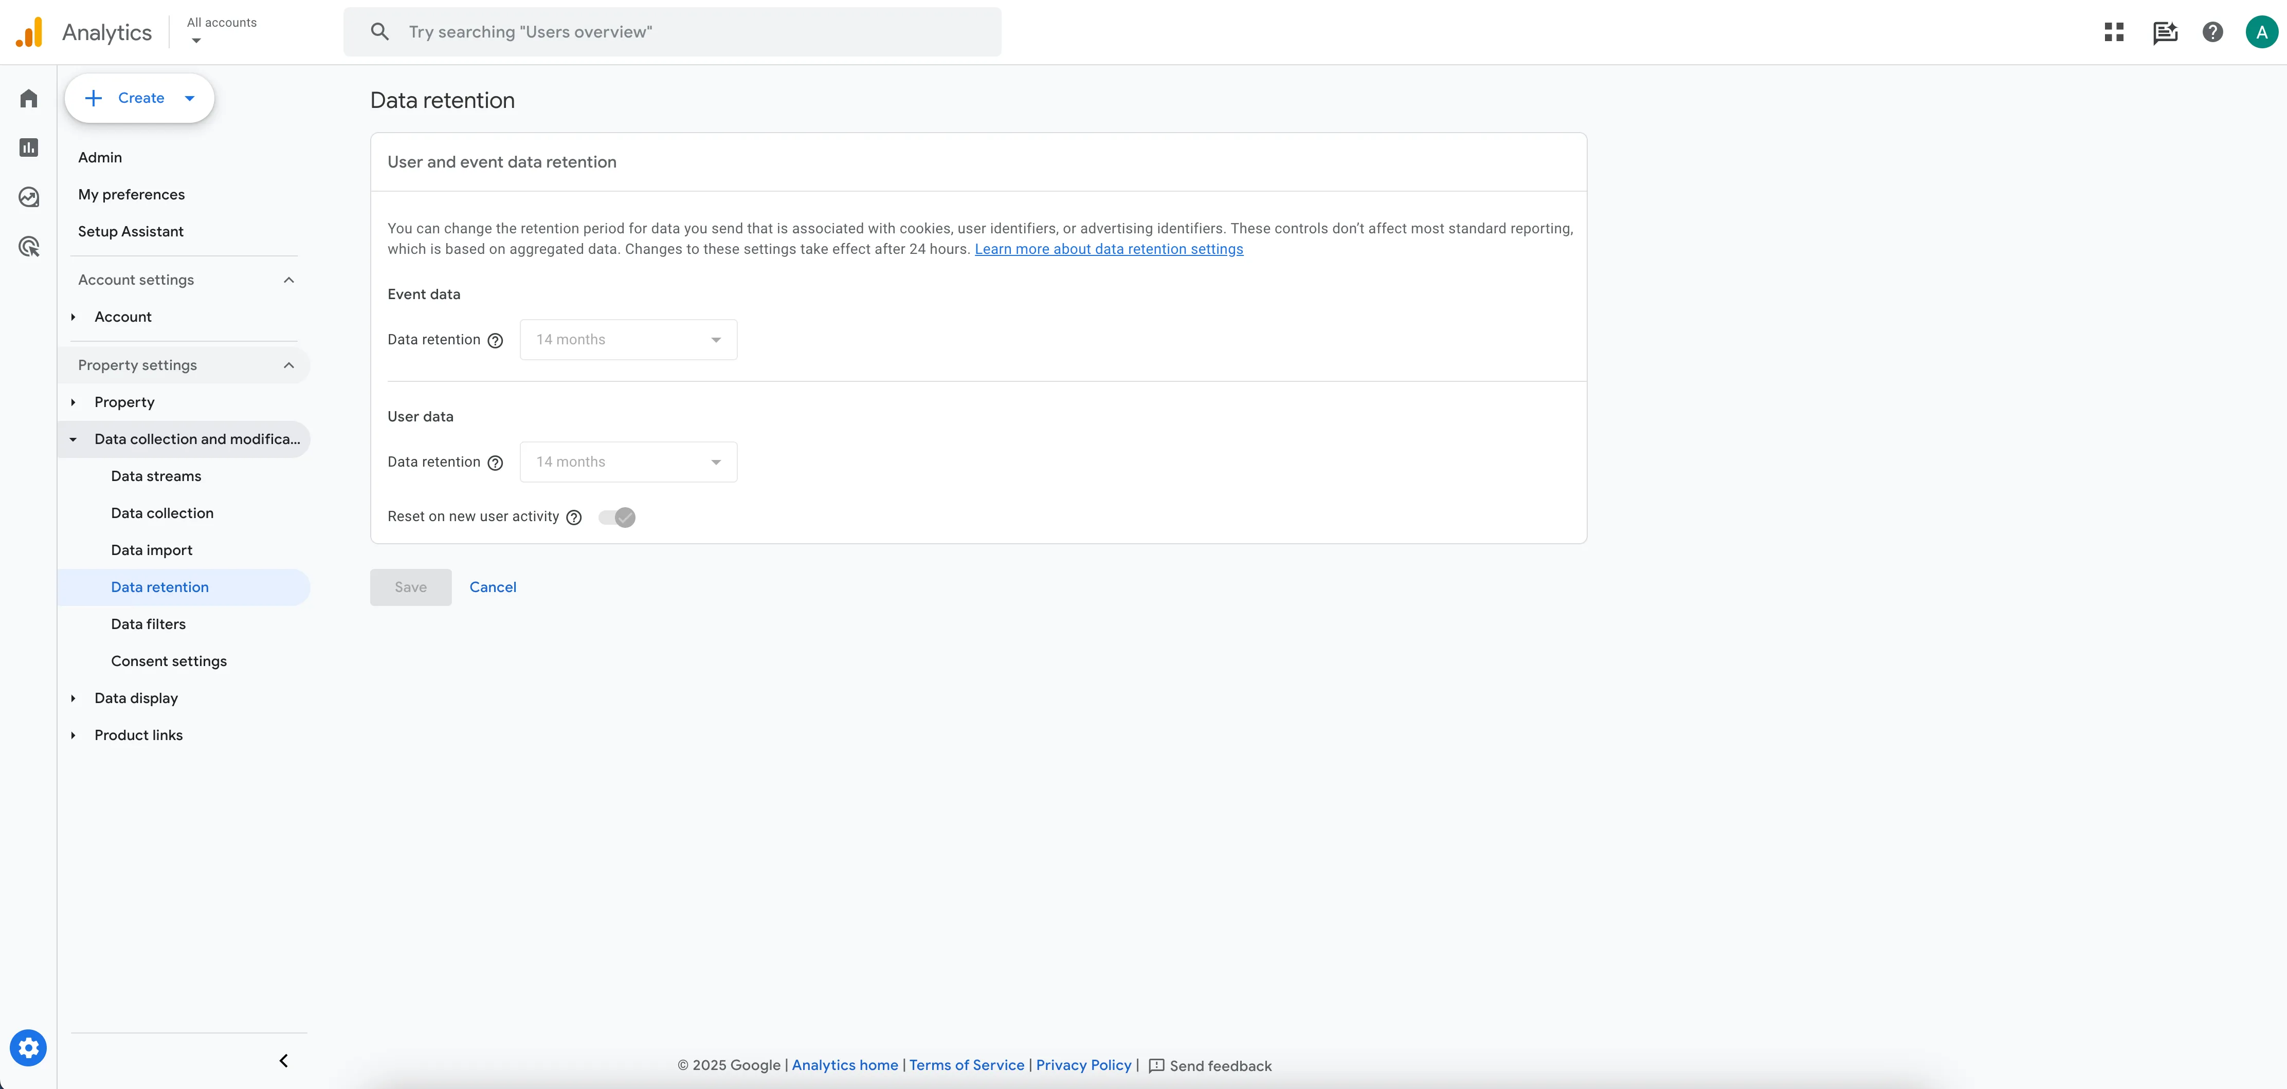The height and width of the screenshot is (1089, 2287).
Task: Click the Home icon in the sidebar
Action: [x=28, y=99]
